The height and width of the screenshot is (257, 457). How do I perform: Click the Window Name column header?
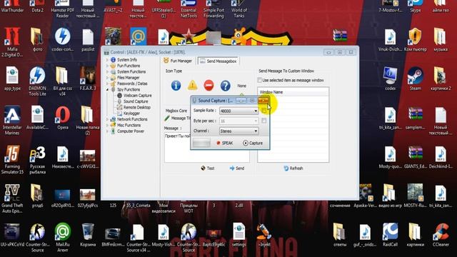(x=293, y=92)
